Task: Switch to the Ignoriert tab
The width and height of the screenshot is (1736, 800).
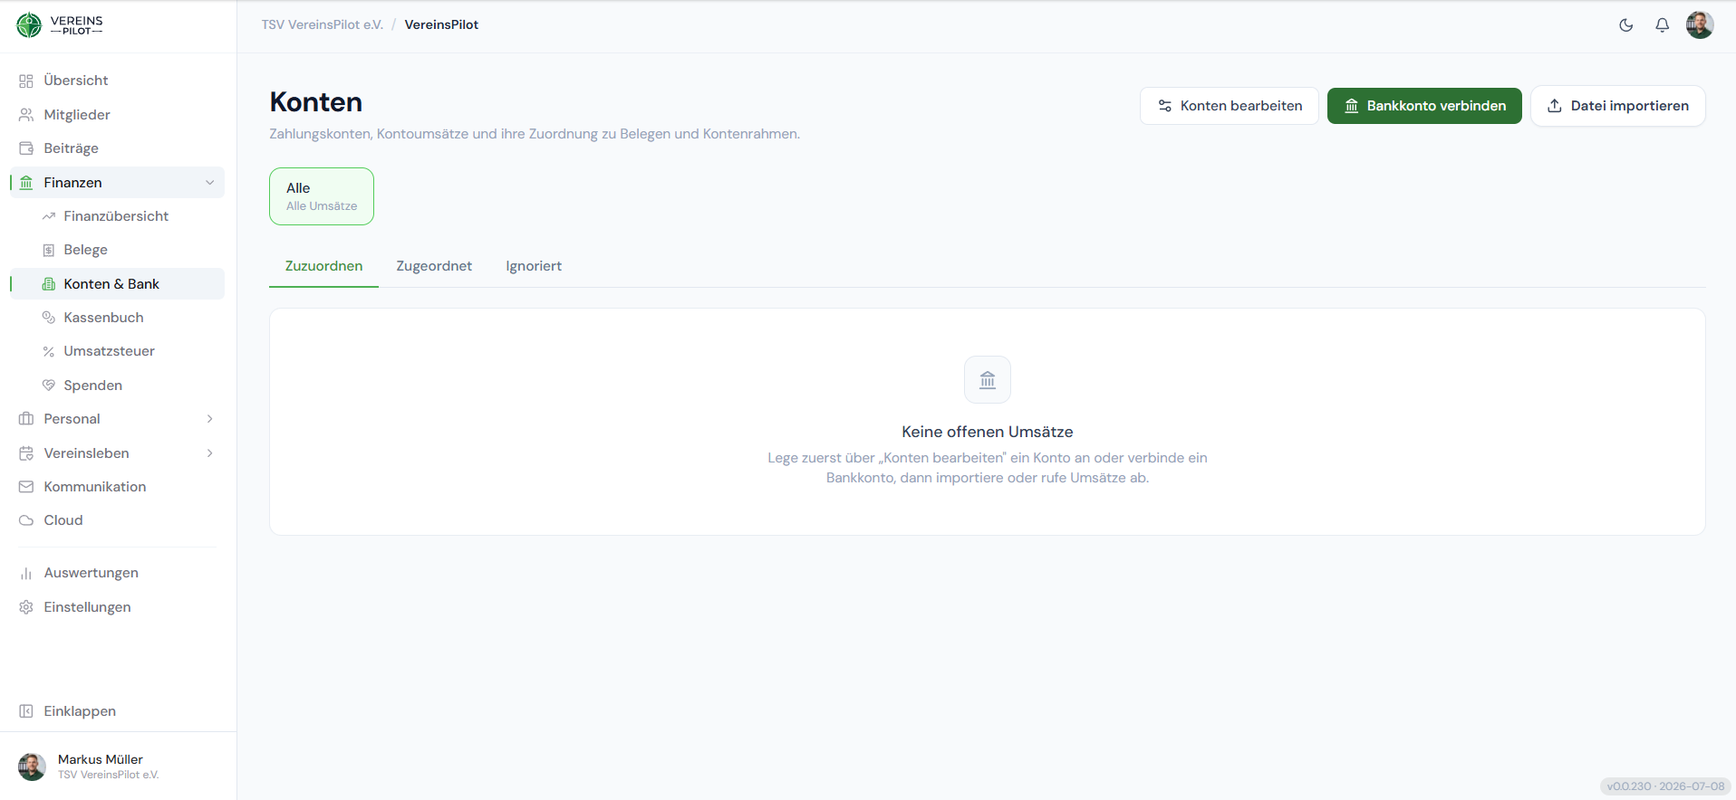Action: pos(534,266)
